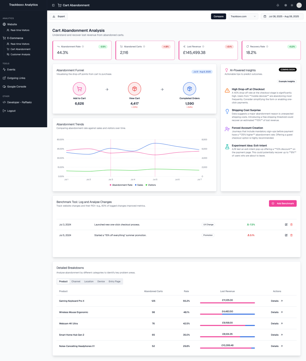Switch to the Channel breakdown tab
Viewport: 306px width, 361px height.
coord(76,281)
